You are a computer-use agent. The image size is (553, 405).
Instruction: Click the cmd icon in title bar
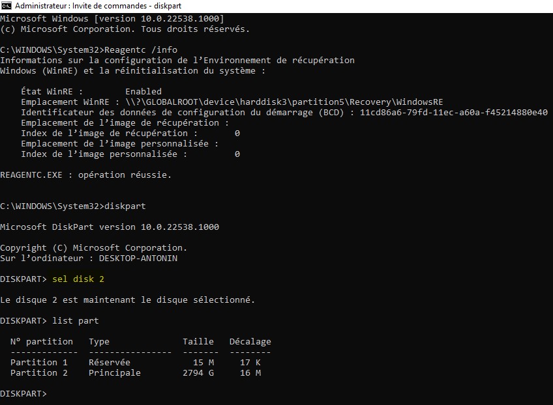7,6
